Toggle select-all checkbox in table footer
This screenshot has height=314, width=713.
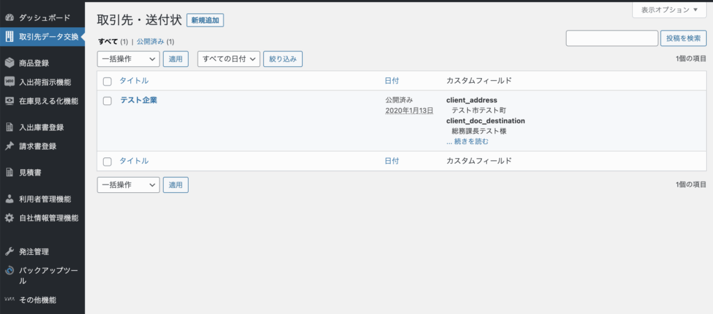point(107,162)
